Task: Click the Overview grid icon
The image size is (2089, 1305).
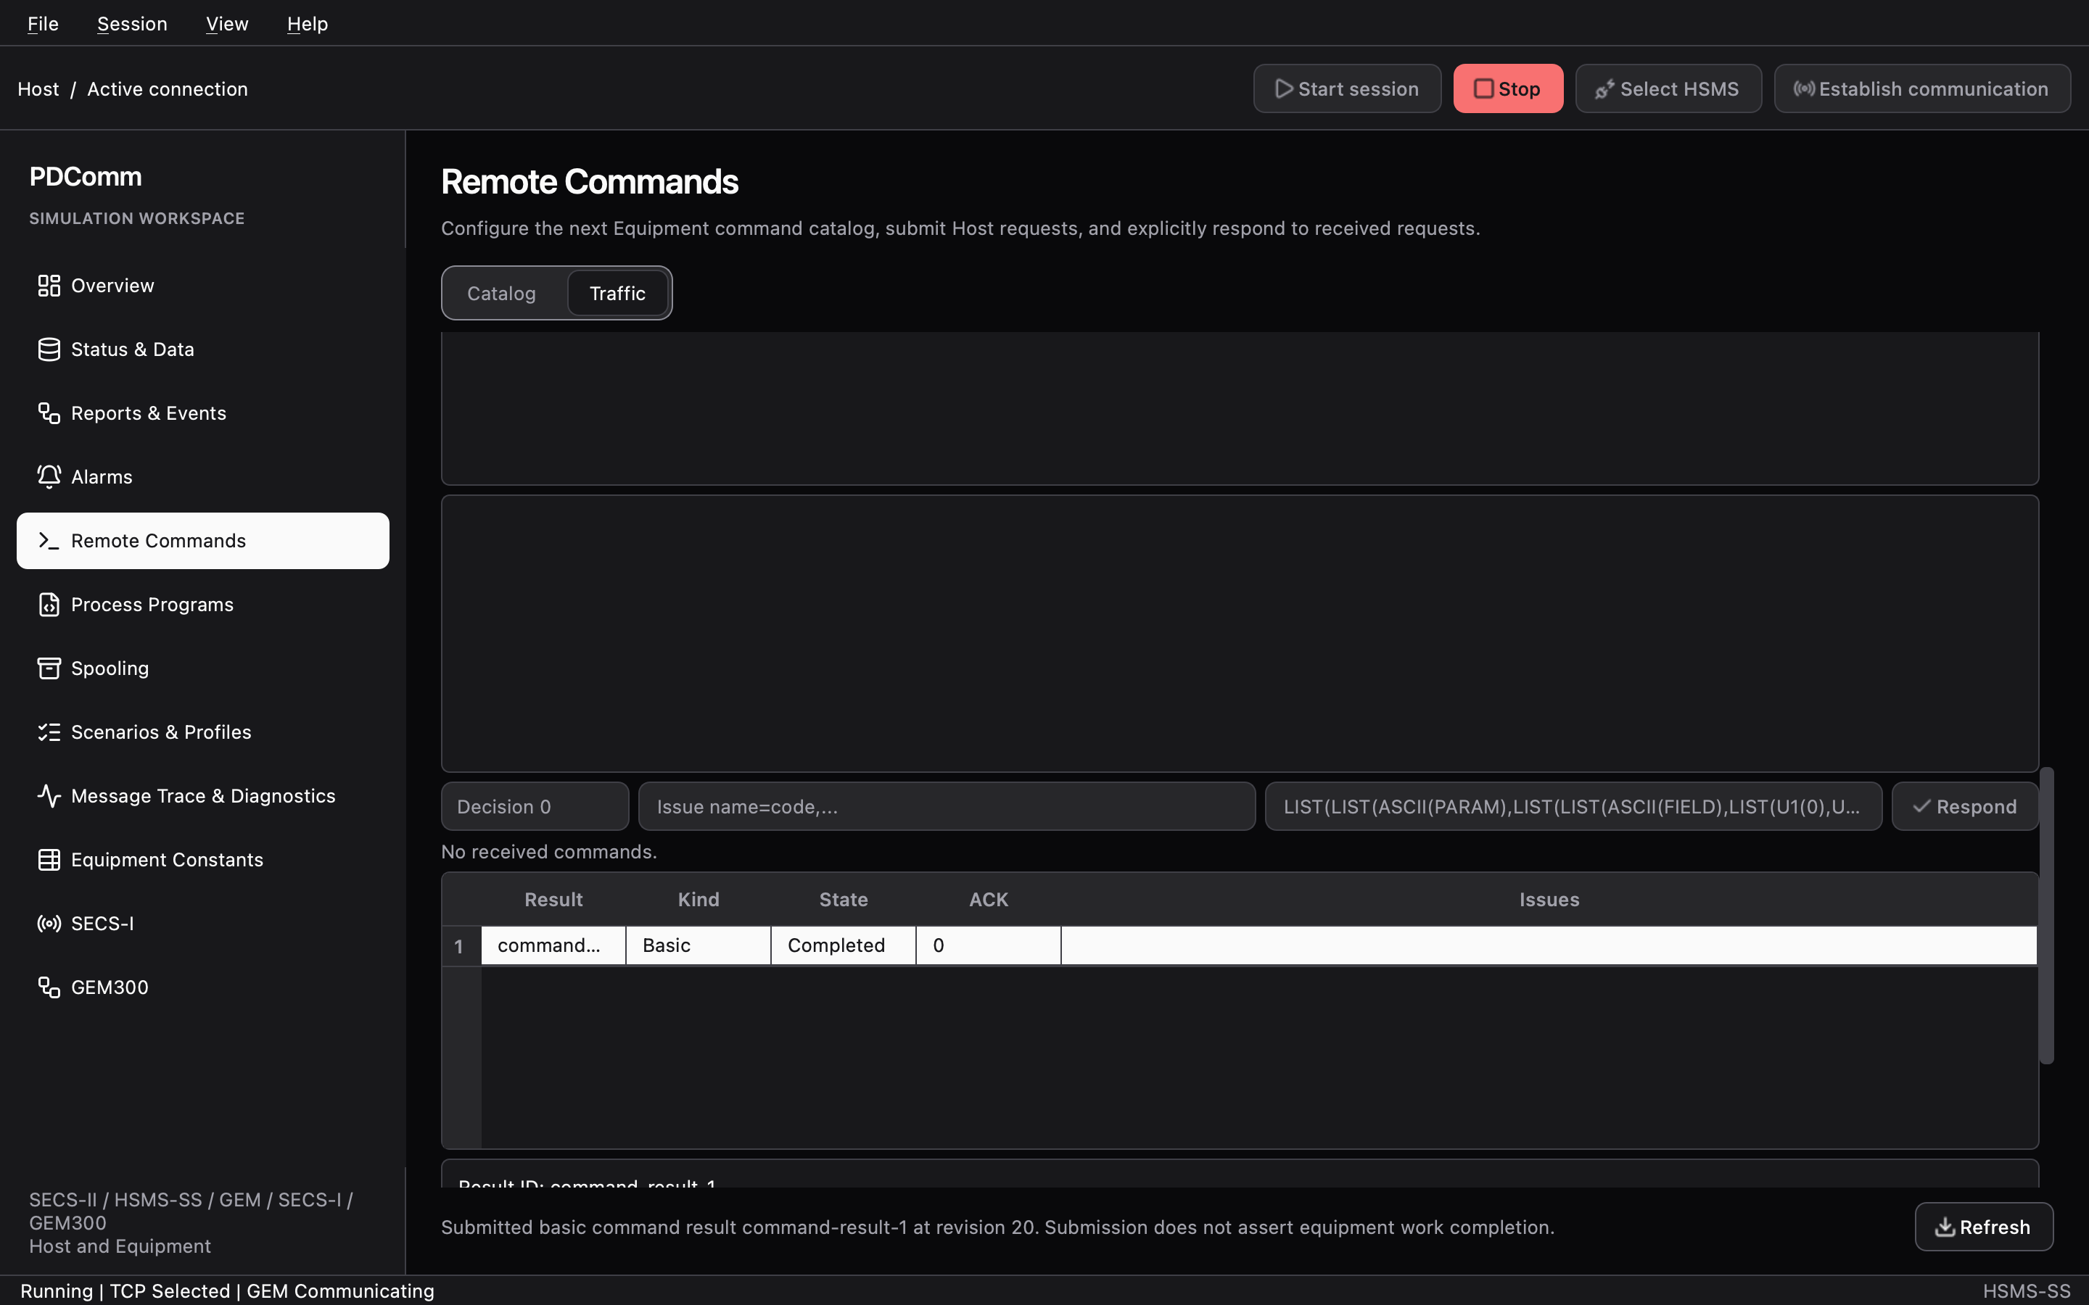Action: (49, 286)
